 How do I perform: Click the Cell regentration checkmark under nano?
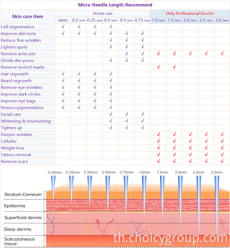click(x=63, y=27)
